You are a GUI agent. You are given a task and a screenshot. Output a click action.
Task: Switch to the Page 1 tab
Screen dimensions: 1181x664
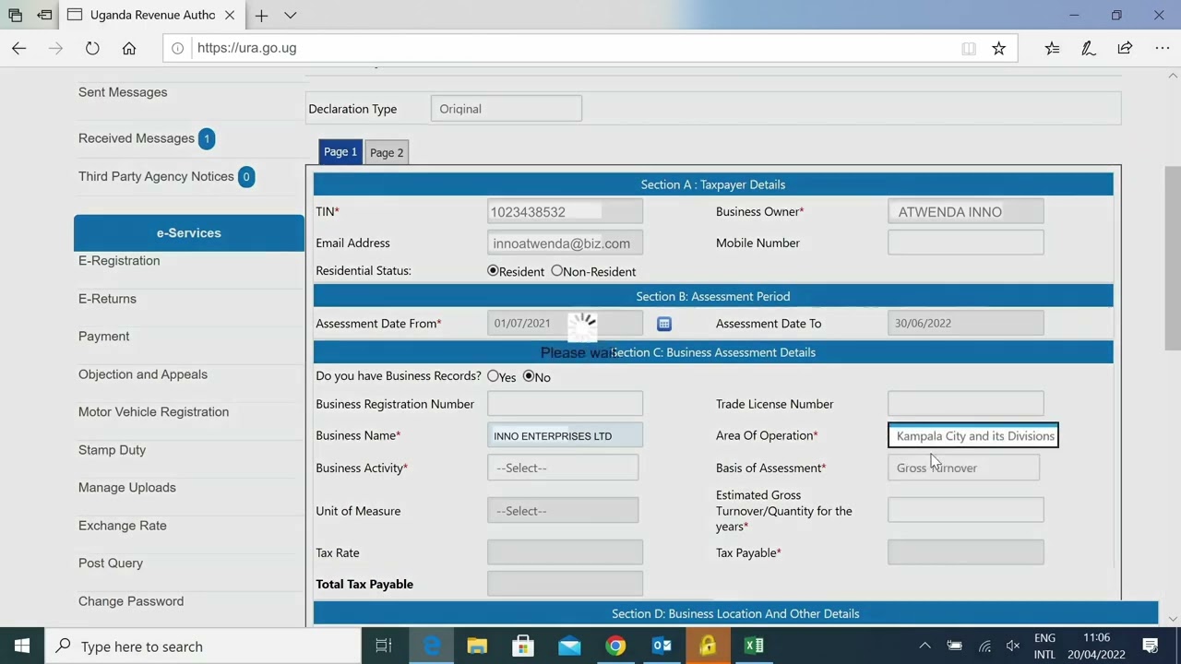click(x=340, y=152)
